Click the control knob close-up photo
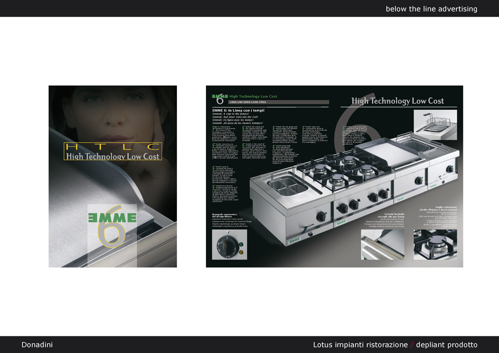Viewport: 499px width, 353px height. [x=229, y=244]
